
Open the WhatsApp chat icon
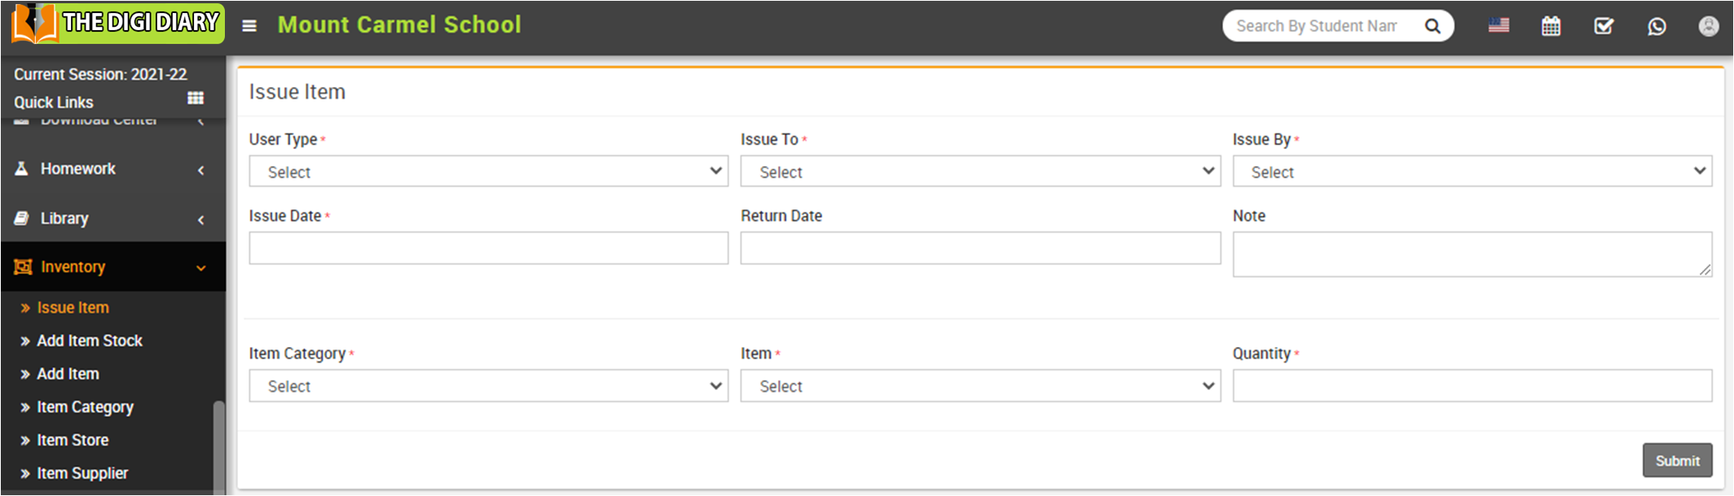(1656, 26)
